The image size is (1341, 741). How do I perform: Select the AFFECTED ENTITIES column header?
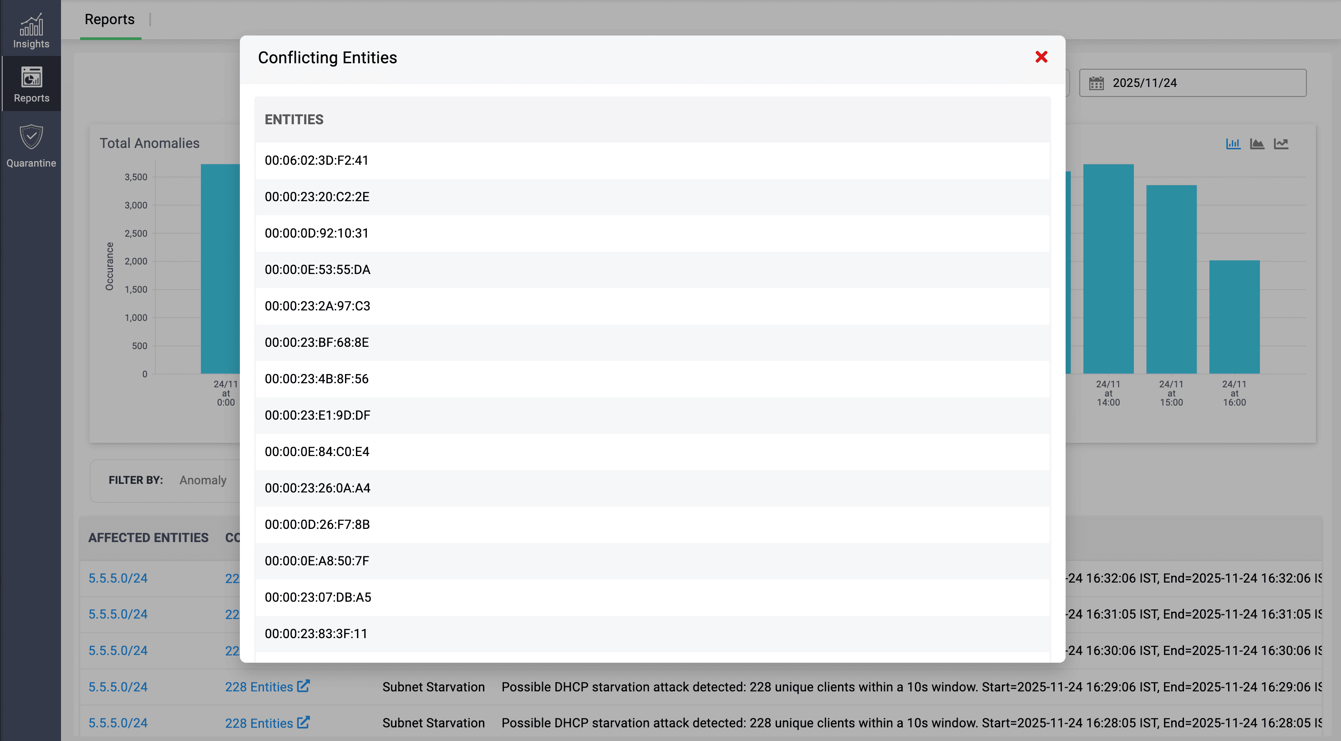(x=148, y=538)
